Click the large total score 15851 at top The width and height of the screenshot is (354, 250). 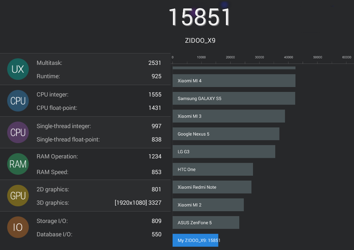200,17
